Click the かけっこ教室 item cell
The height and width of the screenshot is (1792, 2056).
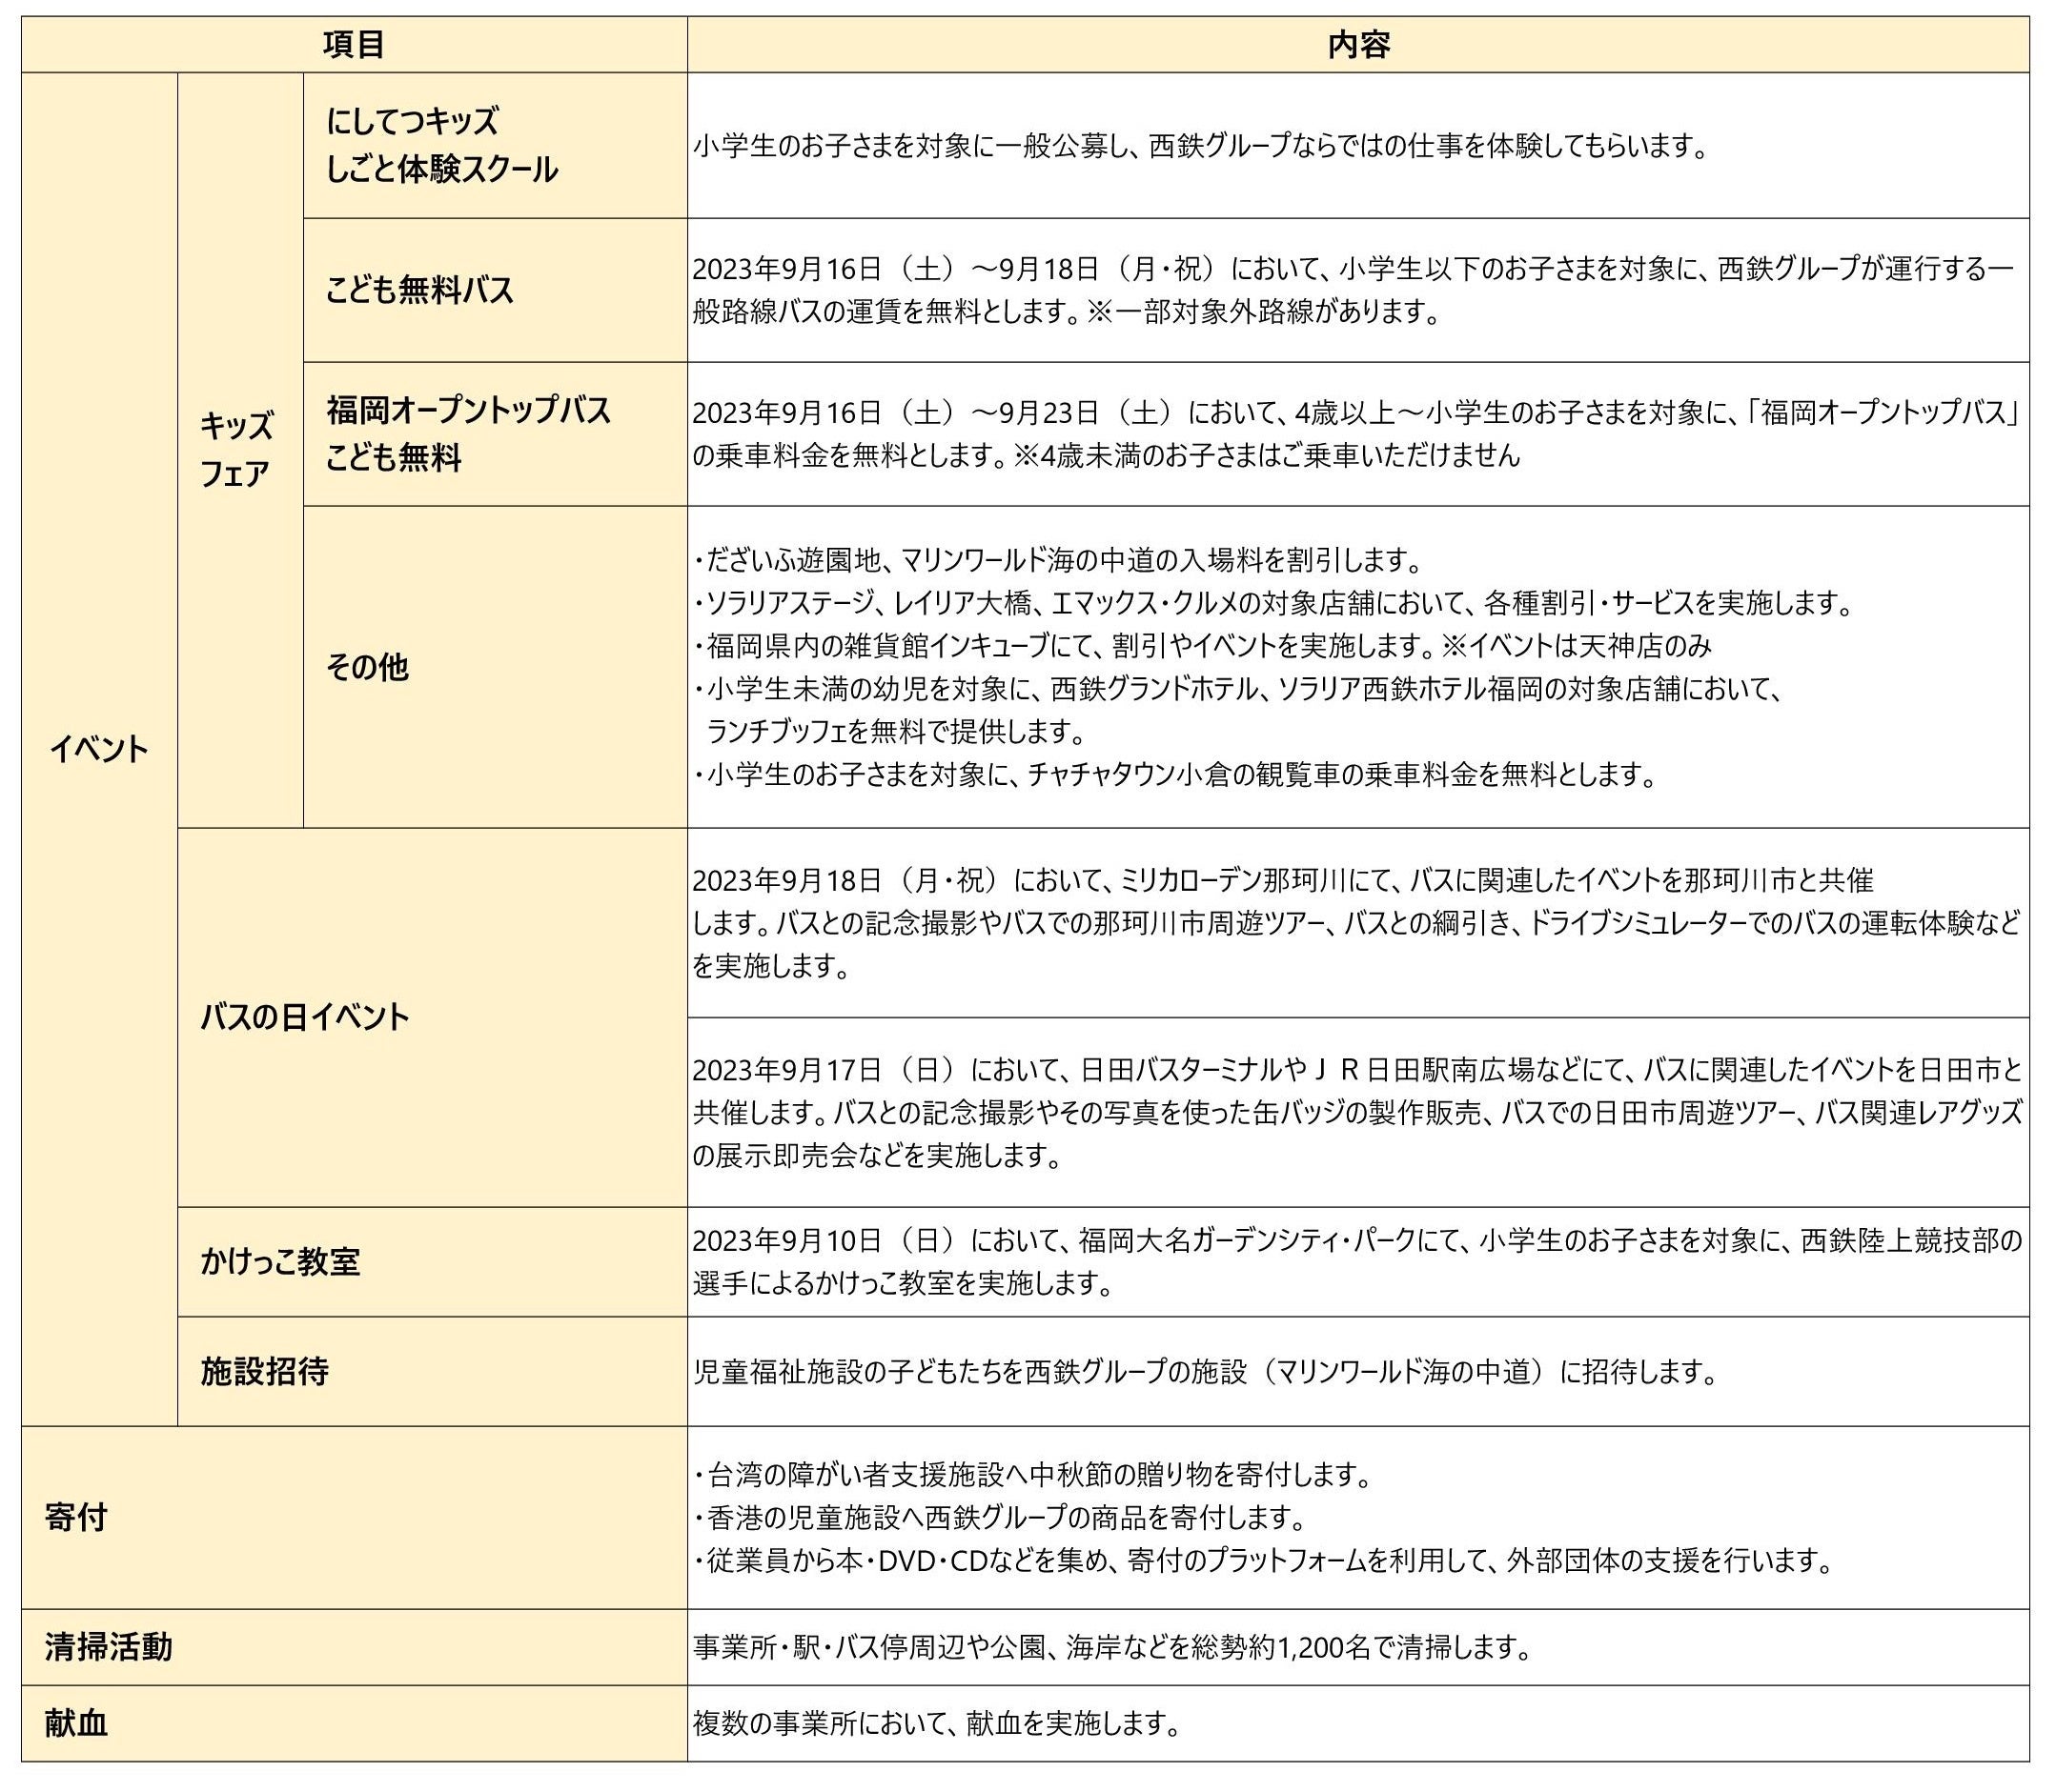(x=280, y=1261)
